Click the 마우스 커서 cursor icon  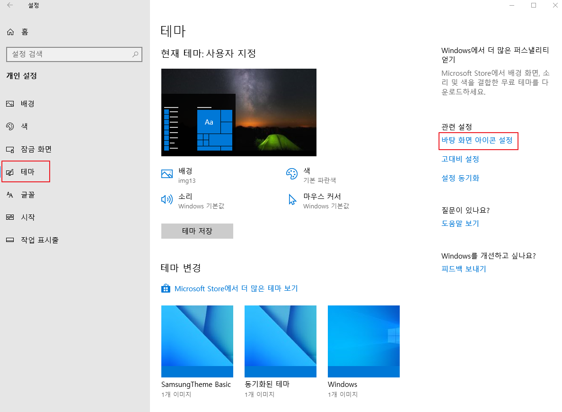pos(292,199)
